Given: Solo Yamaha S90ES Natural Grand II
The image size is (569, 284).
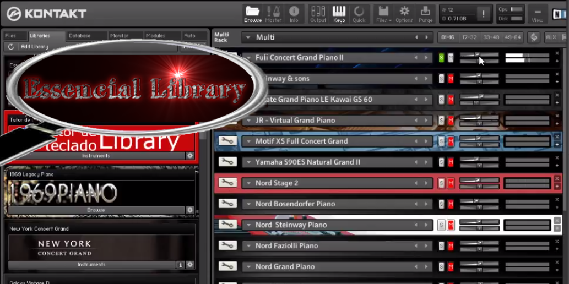Looking at the screenshot, I should (x=441, y=162).
